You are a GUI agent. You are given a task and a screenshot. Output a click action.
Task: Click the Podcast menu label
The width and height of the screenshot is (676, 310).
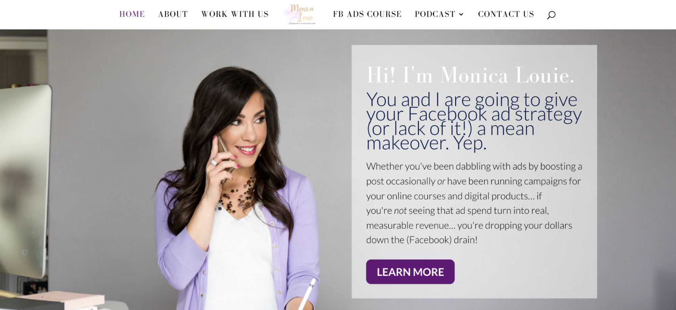[435, 14]
